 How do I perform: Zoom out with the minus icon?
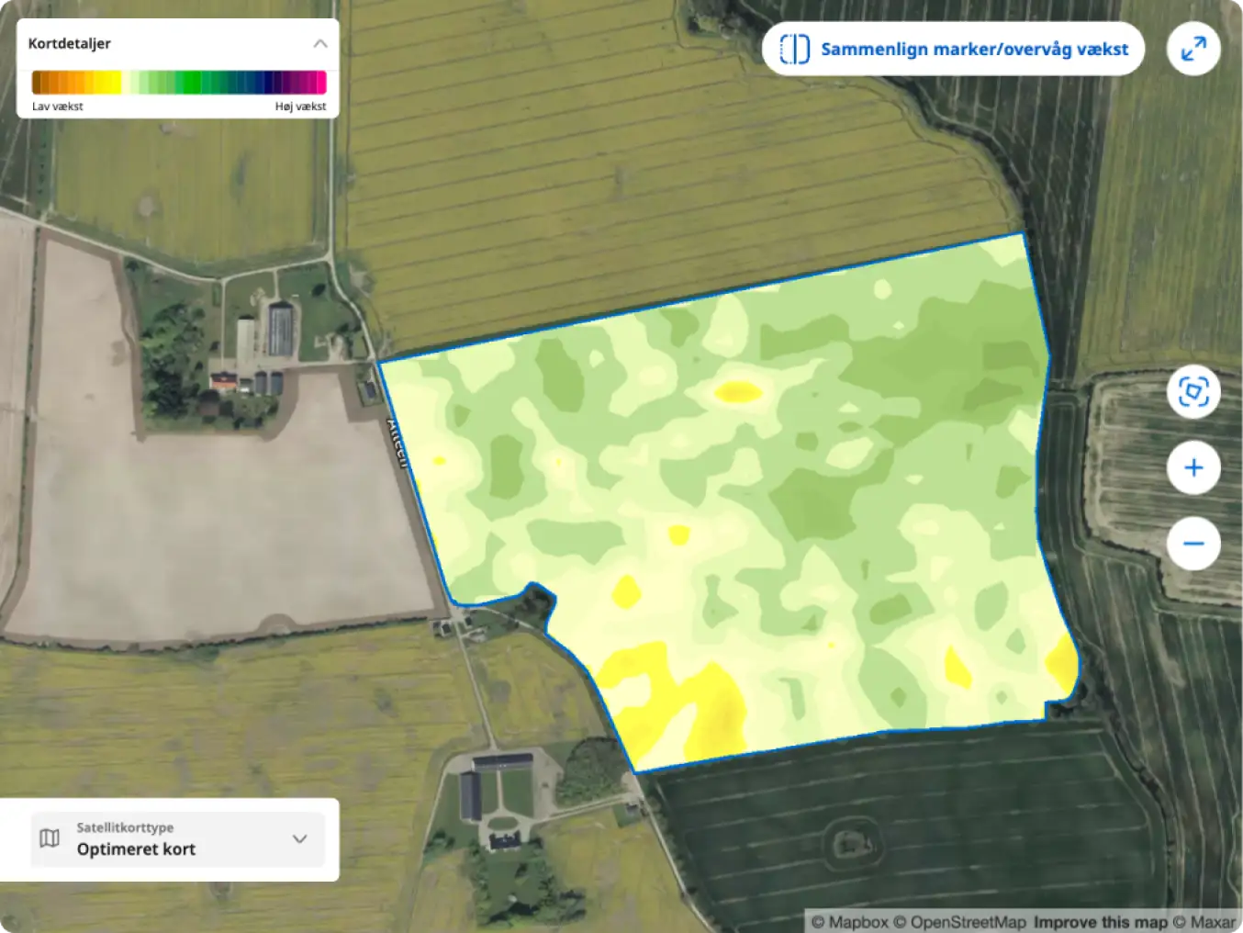click(x=1193, y=544)
